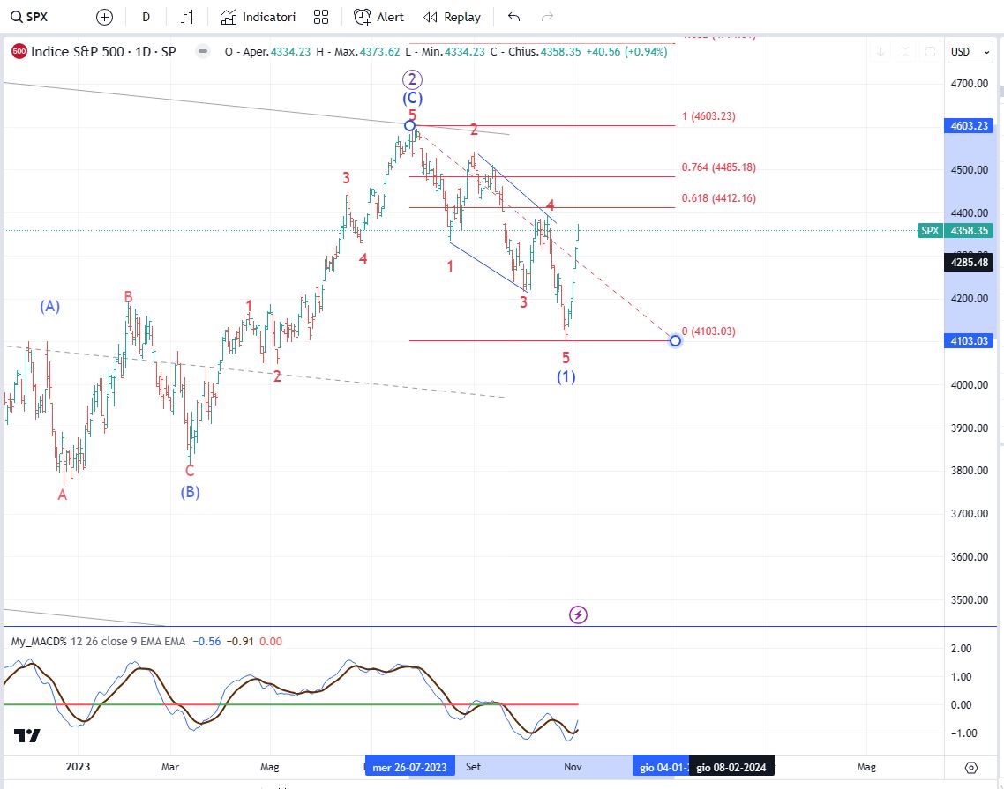Image resolution: width=1004 pixels, height=789 pixels.
Task: Click the Mar label on time axis
Action: click(x=170, y=767)
